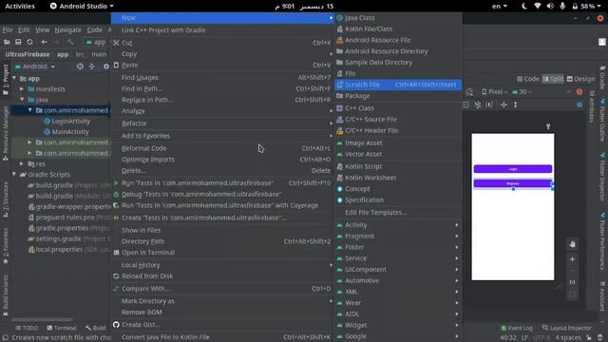The height and width of the screenshot is (342, 608).
Task: Expand the Fragment submenu
Action: pyautogui.click(x=398, y=237)
